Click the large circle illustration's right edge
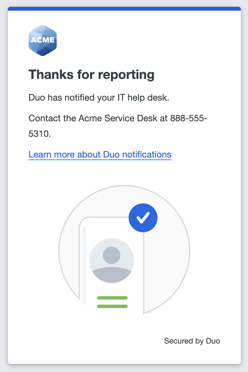 coord(189,251)
